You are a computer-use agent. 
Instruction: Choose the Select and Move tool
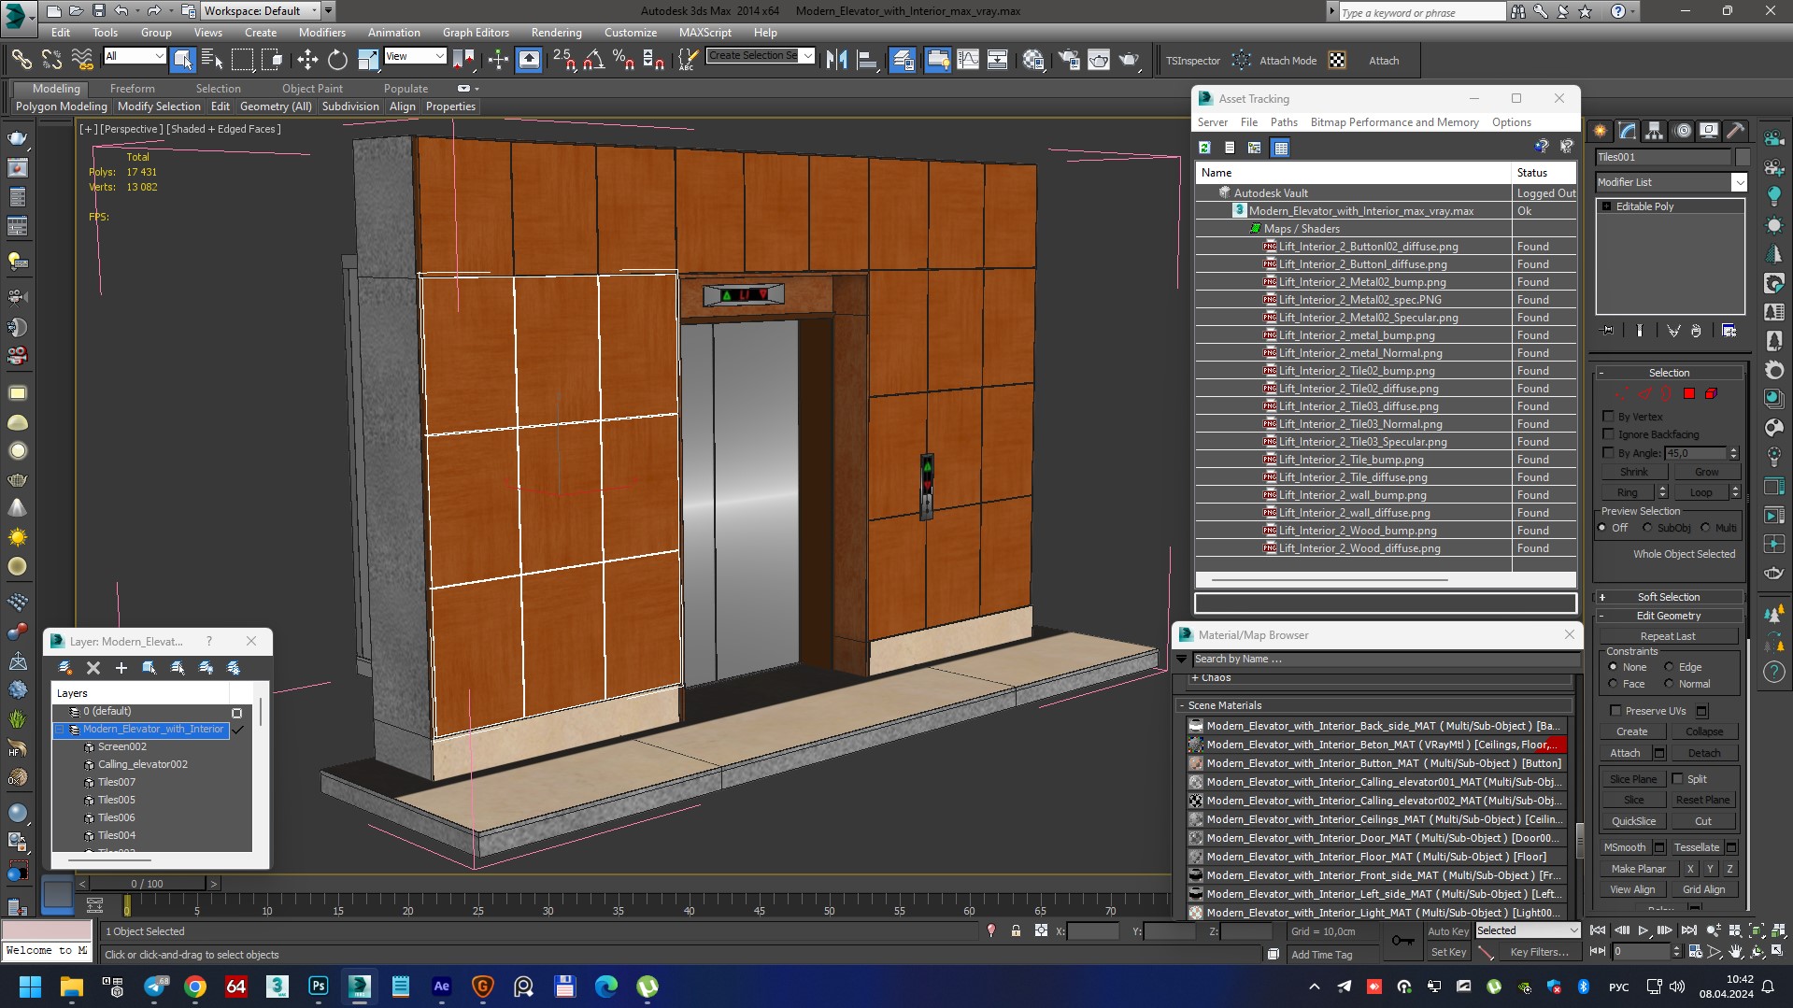tap(307, 60)
